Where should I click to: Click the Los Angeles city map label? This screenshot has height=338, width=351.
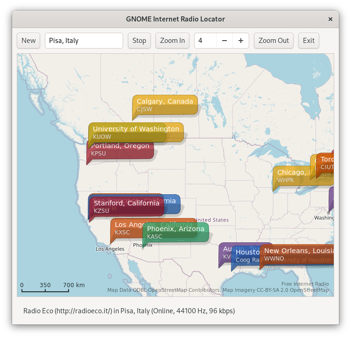pos(110,249)
